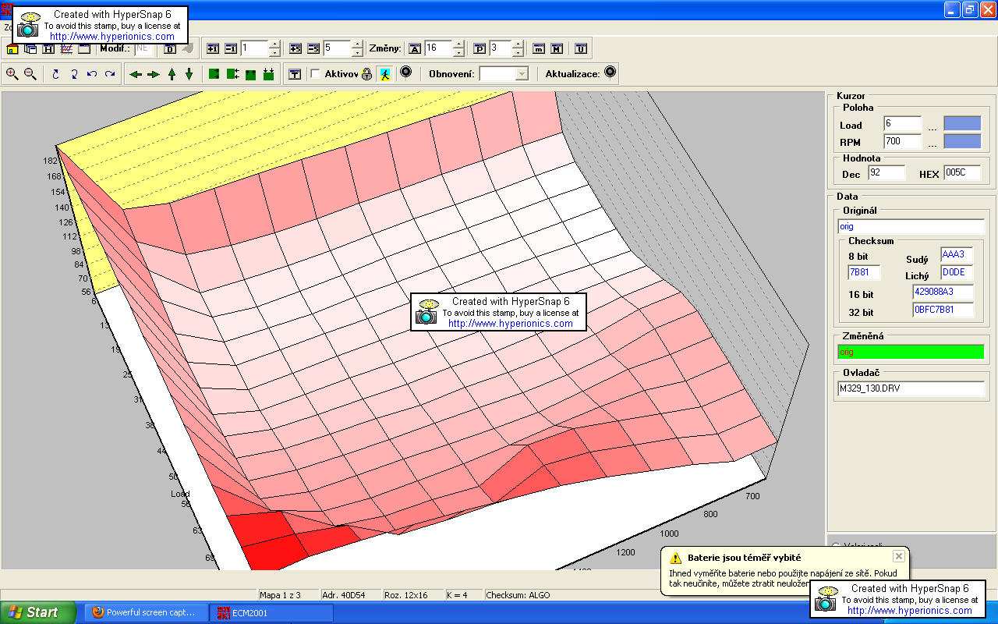Click the +5 increment button
The image size is (998, 624).
pos(296,48)
